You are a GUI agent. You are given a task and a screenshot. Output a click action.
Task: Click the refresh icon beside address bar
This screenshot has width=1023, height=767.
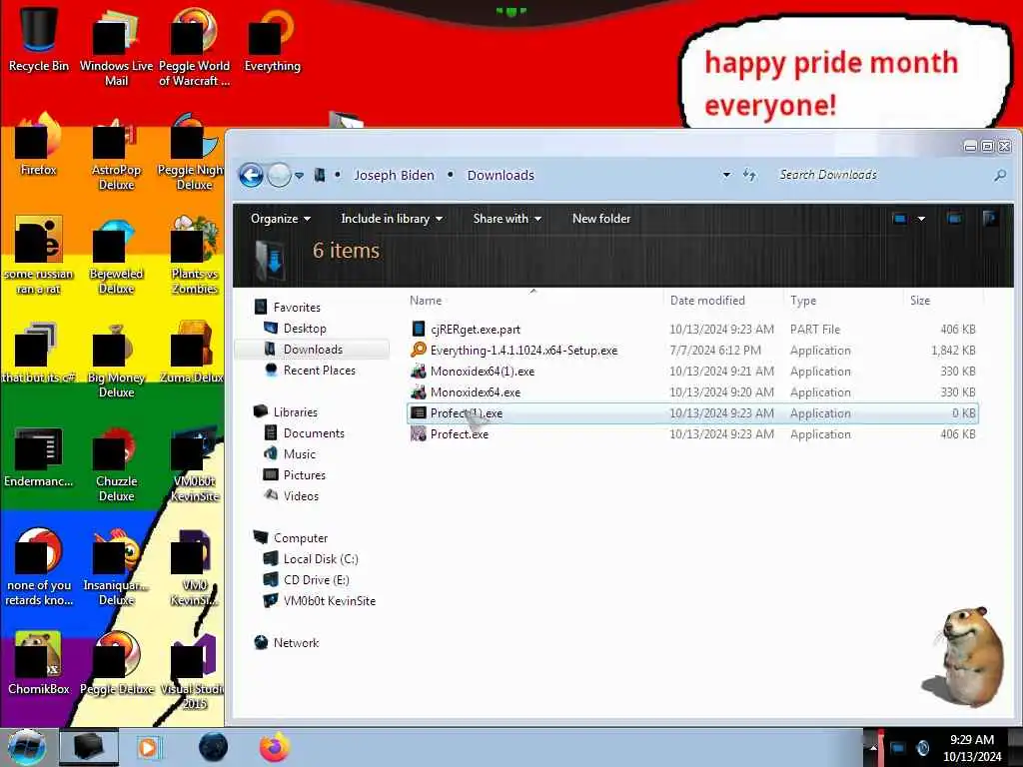[x=749, y=175]
